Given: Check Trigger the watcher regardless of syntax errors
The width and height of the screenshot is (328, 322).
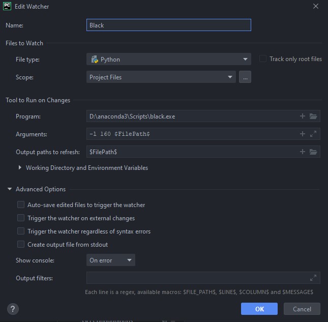Looking at the screenshot, I should (x=21, y=231).
